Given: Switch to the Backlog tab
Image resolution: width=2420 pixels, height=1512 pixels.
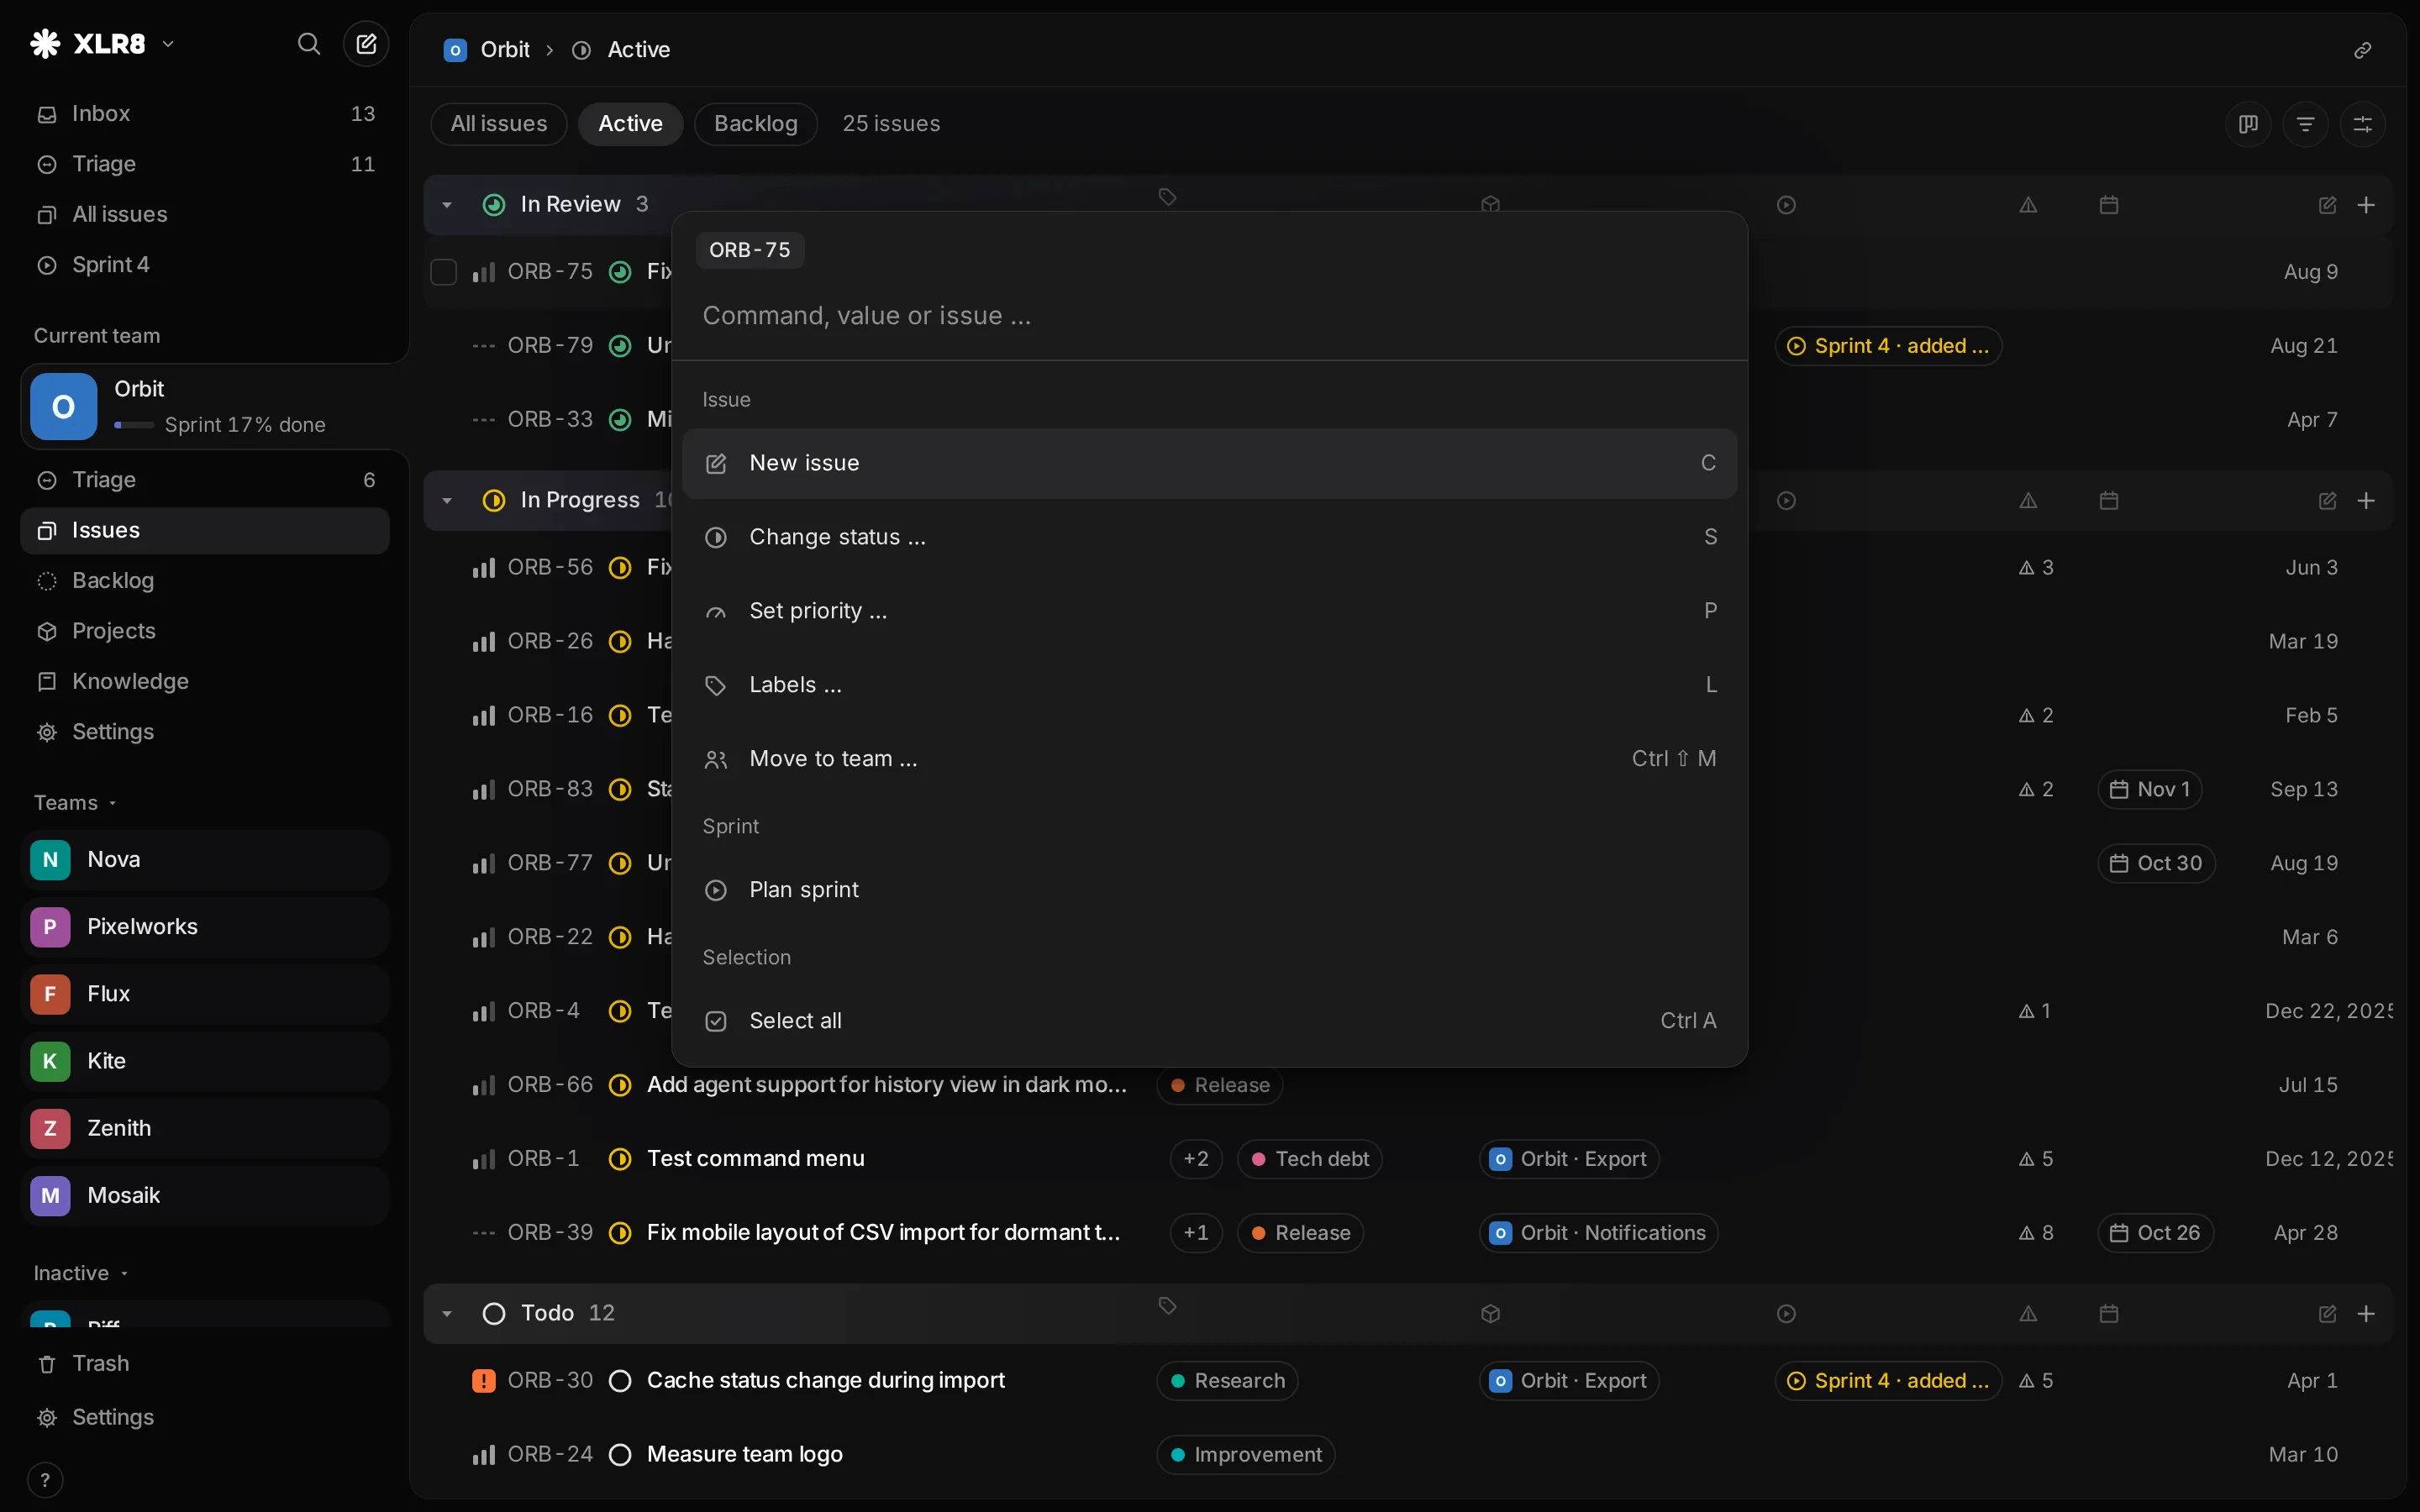Looking at the screenshot, I should [755, 124].
